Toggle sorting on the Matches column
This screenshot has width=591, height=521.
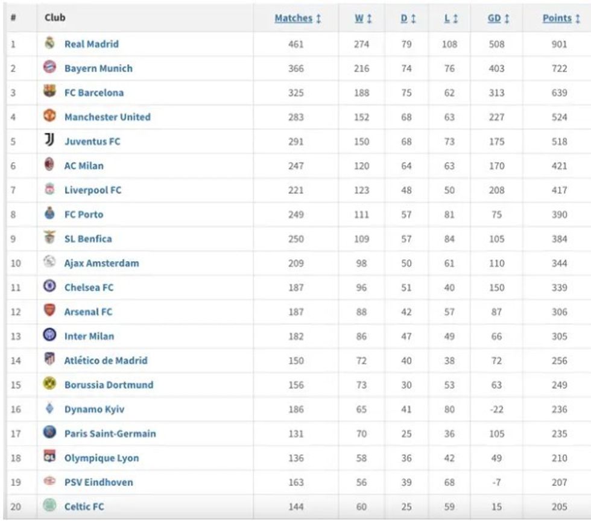click(x=295, y=18)
